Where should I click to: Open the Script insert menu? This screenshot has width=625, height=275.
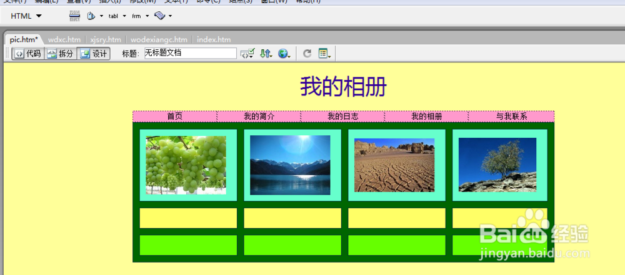163,16
